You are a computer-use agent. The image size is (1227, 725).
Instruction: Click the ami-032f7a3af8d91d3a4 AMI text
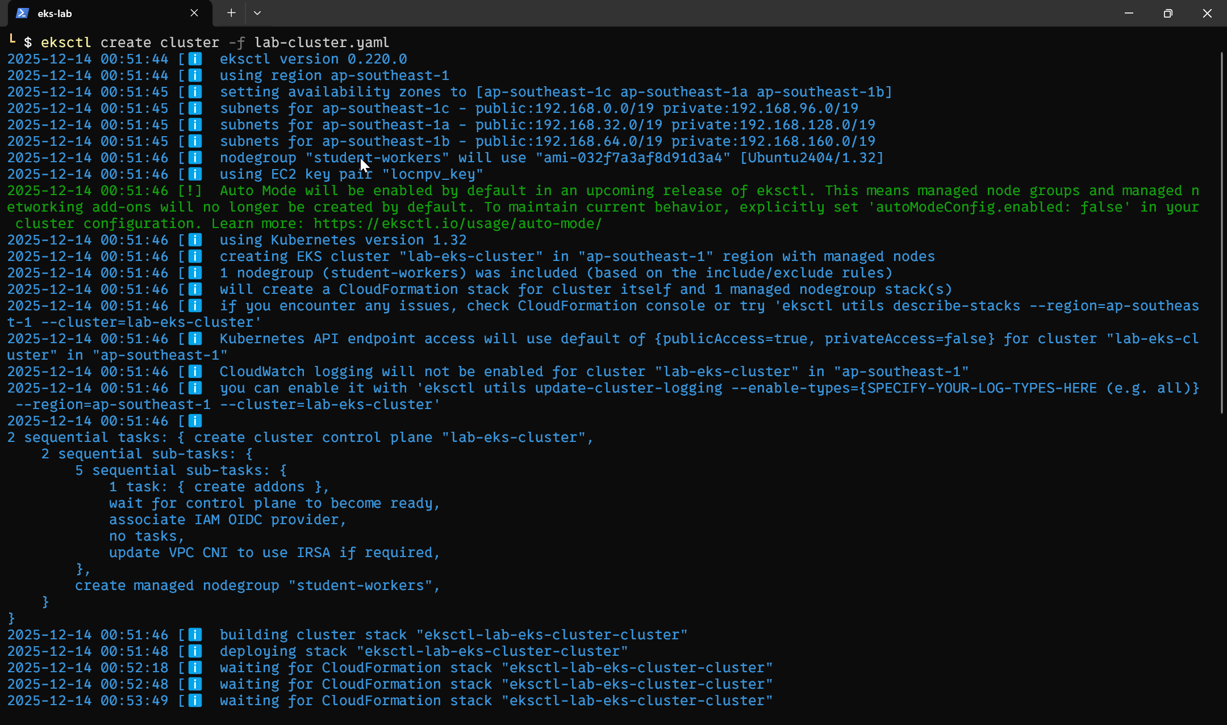click(x=632, y=158)
